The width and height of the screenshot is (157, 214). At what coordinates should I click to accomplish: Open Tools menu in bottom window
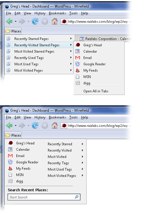click(x=73, y=117)
